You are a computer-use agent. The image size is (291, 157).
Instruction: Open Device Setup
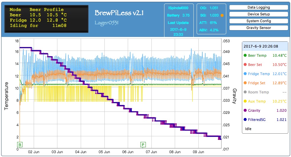tap(258, 14)
